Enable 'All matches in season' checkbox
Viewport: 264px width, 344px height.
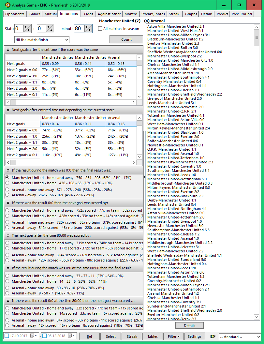pyautogui.click(x=100, y=29)
